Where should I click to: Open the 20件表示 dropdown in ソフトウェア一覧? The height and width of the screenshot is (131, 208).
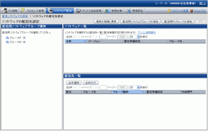tap(135, 37)
